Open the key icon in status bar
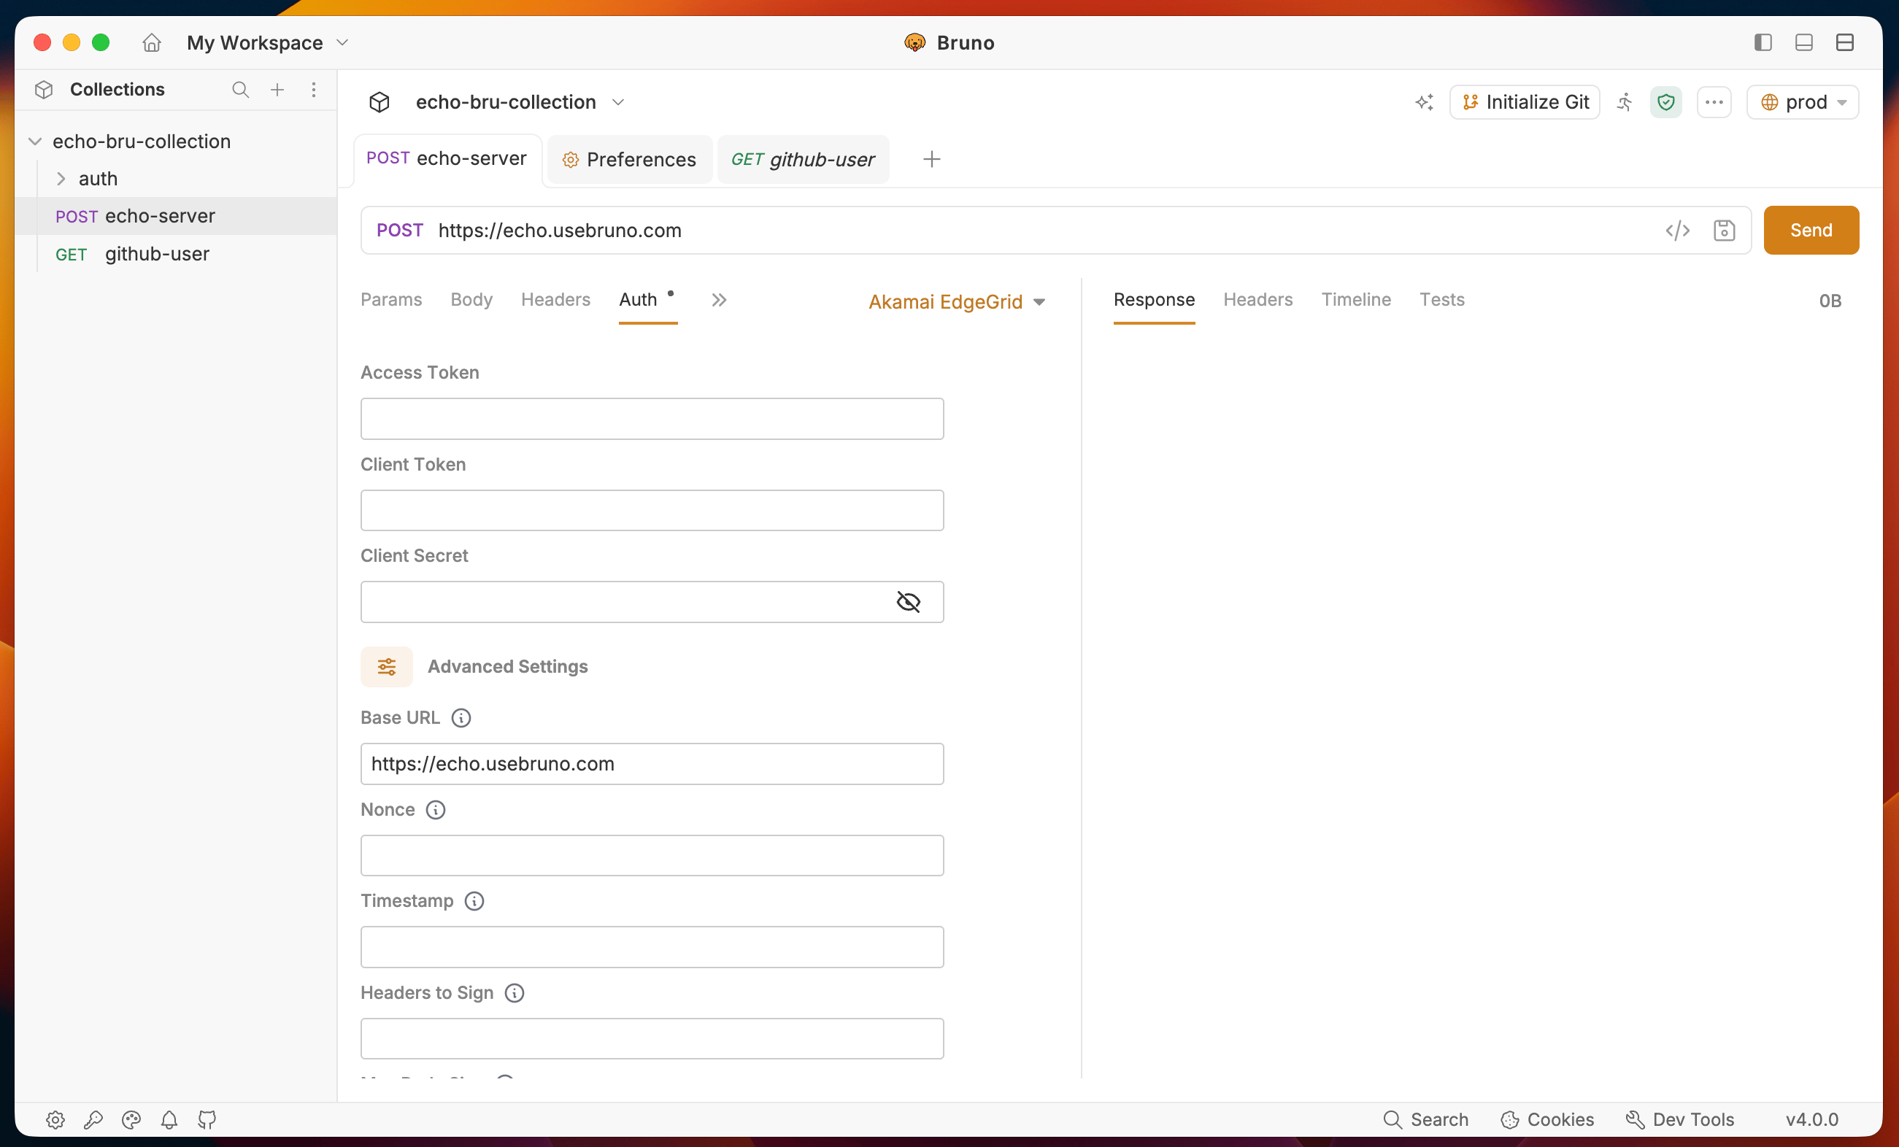Screen dimensions: 1899x1147 pos(93,1119)
